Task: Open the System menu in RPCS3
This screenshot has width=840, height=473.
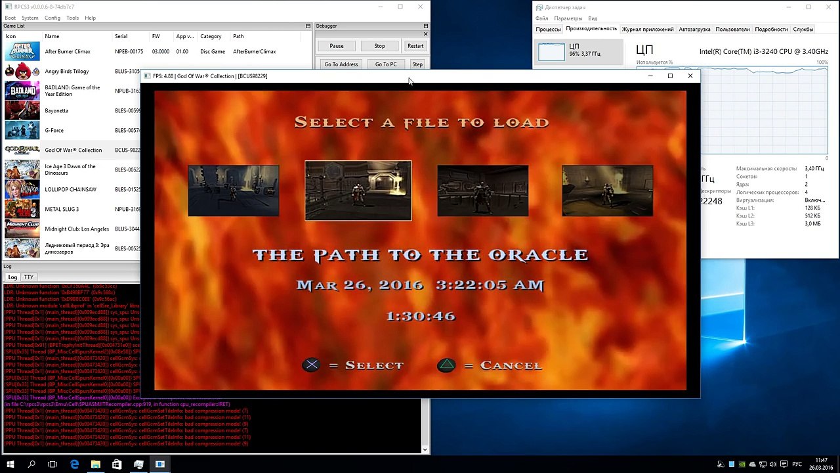Action: [30, 18]
